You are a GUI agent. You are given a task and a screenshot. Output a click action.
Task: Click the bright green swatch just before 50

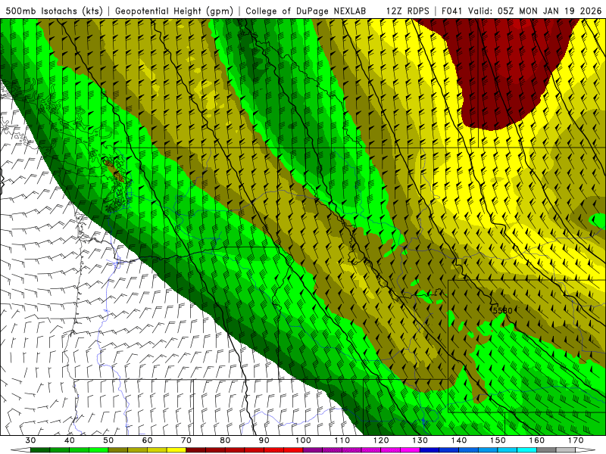98,450
